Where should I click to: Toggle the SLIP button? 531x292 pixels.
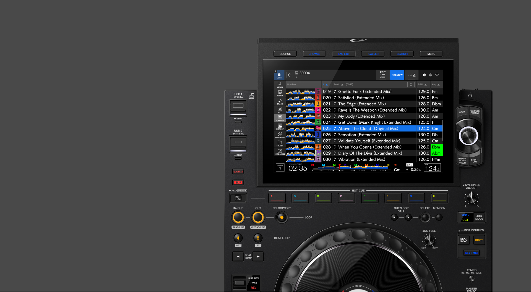point(238,182)
